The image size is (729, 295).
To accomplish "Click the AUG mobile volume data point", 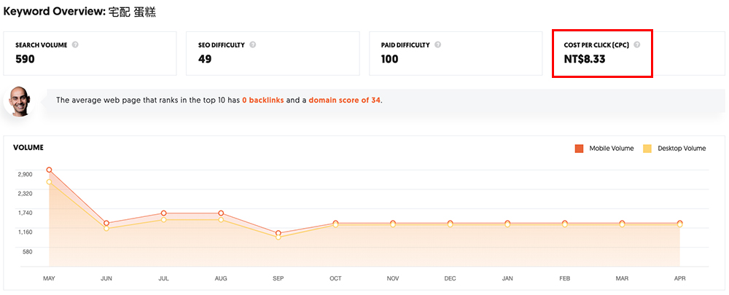I will point(221,213).
